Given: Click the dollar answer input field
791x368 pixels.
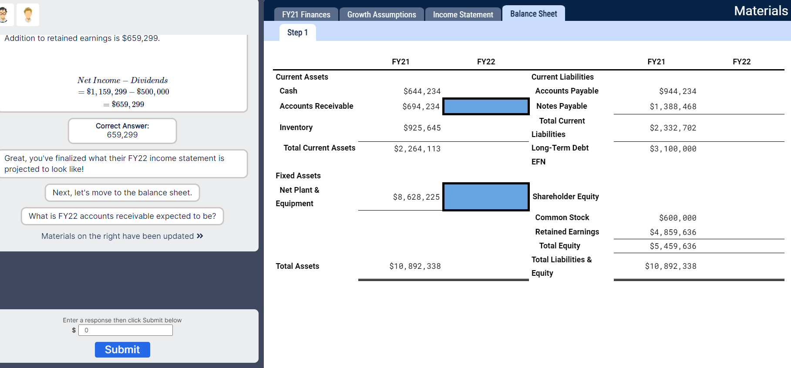Looking at the screenshot, I should [125, 330].
